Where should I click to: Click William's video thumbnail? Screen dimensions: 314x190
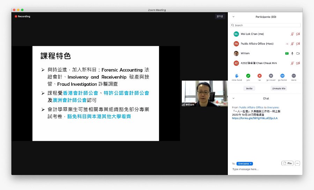(x=205, y=93)
